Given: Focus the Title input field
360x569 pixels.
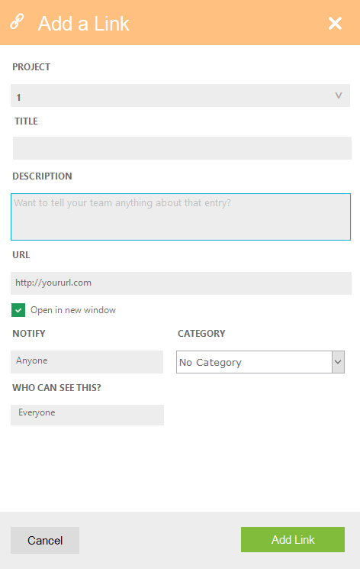Looking at the screenshot, I should pyautogui.click(x=182, y=148).
